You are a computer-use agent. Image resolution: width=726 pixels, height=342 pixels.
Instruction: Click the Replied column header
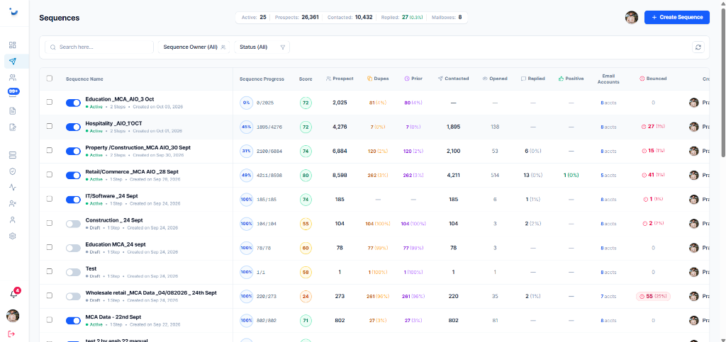pyautogui.click(x=532, y=79)
